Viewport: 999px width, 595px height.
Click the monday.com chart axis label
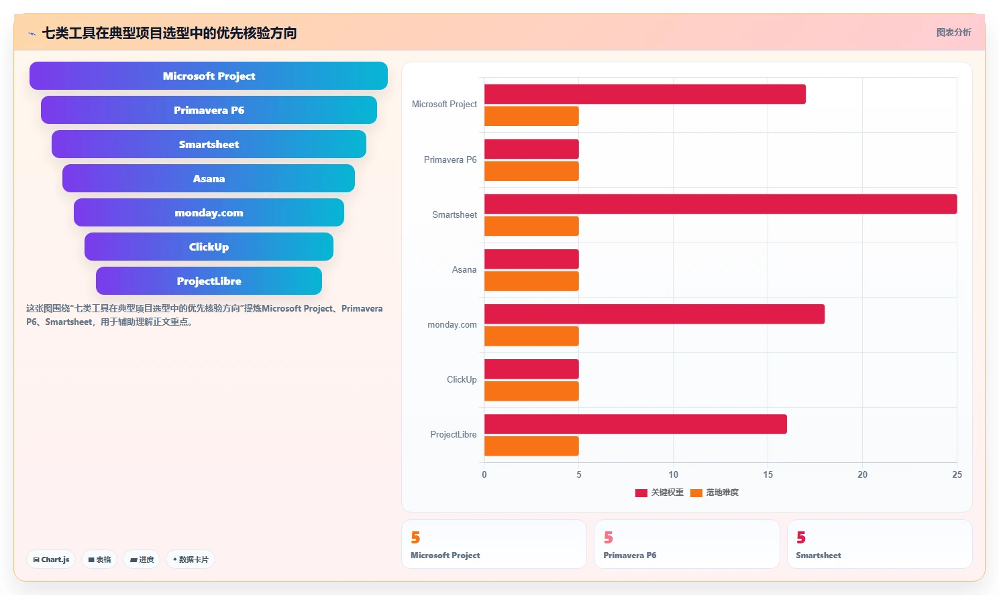pyautogui.click(x=452, y=325)
